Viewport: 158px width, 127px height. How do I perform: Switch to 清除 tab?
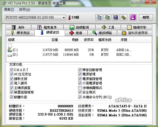(18, 27)
